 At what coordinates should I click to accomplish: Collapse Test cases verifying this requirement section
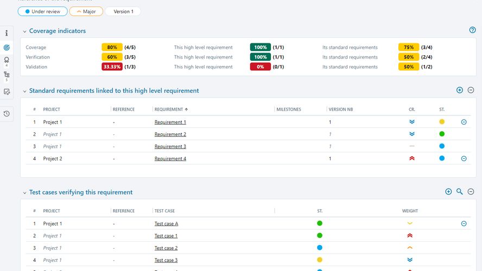(x=24, y=192)
